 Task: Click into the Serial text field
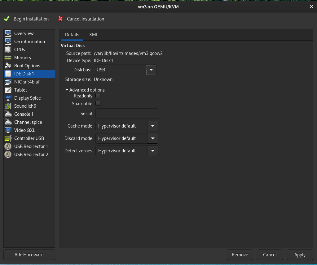coord(127,114)
